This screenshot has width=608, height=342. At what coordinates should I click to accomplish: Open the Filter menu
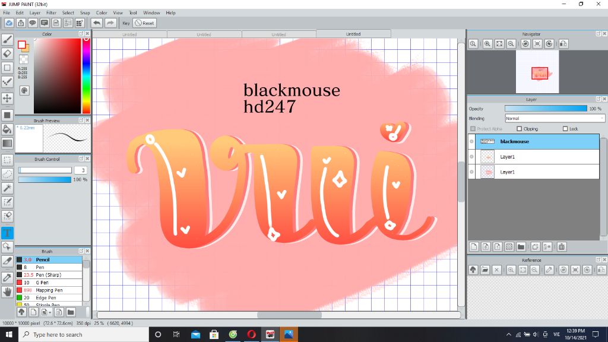pyautogui.click(x=51, y=13)
